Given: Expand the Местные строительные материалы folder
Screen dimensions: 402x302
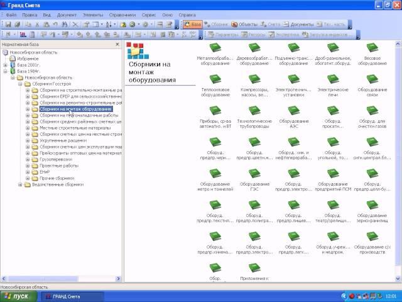Looking at the screenshot, I should 28,128.
